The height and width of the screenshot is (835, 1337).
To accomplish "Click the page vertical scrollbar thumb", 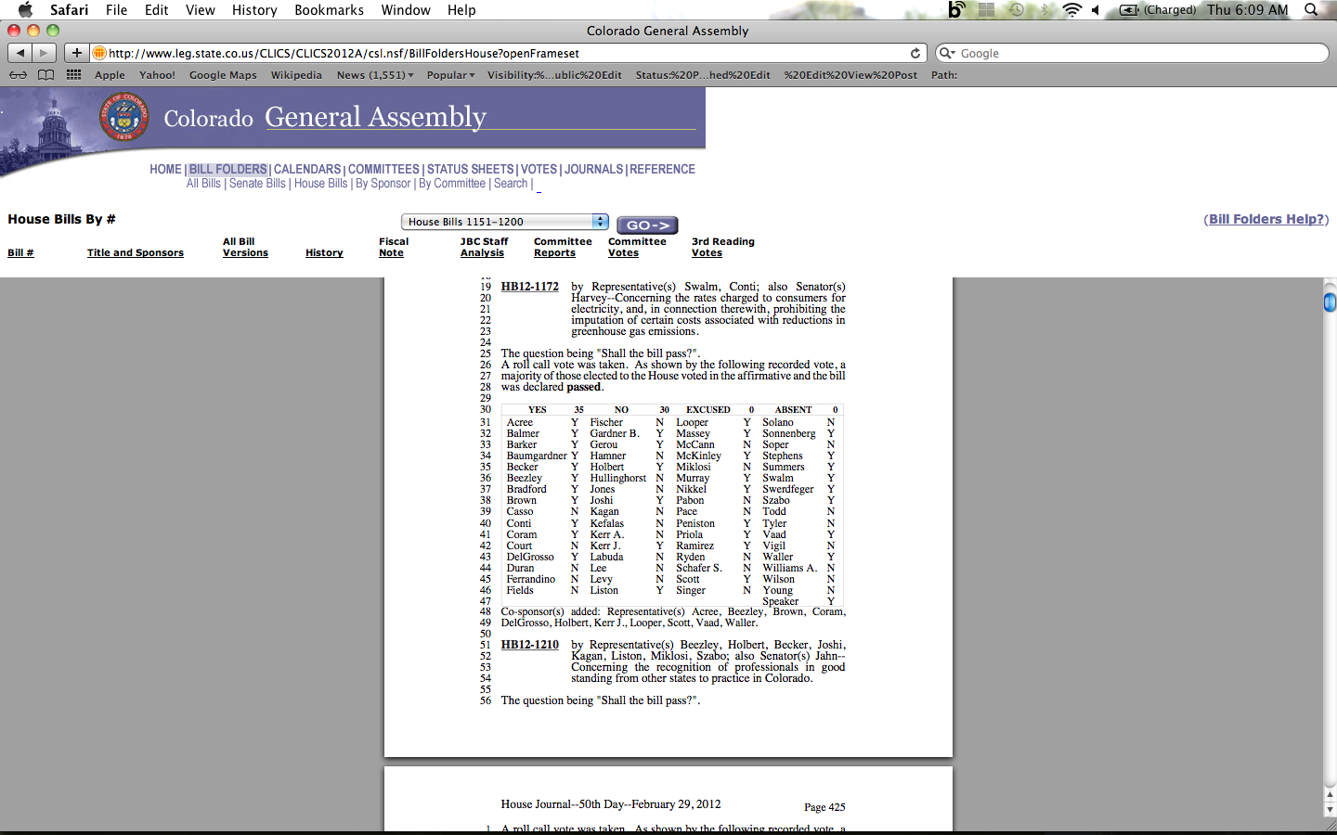I will pos(1329,302).
